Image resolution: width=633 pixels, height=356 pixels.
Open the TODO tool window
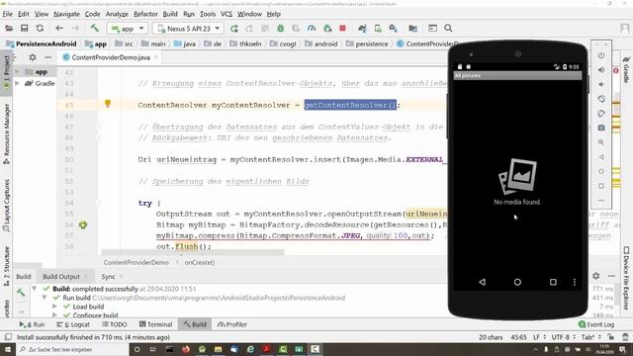tap(115, 324)
